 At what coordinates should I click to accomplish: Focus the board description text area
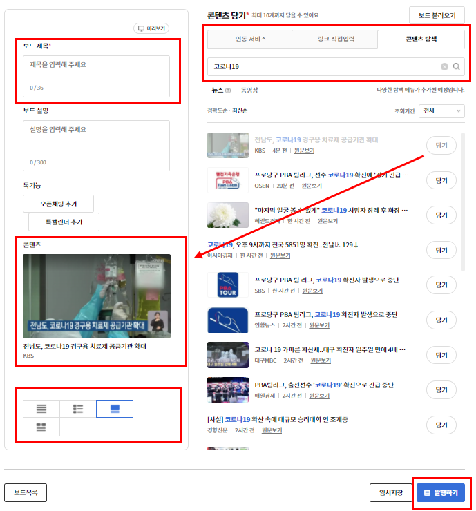point(96,145)
